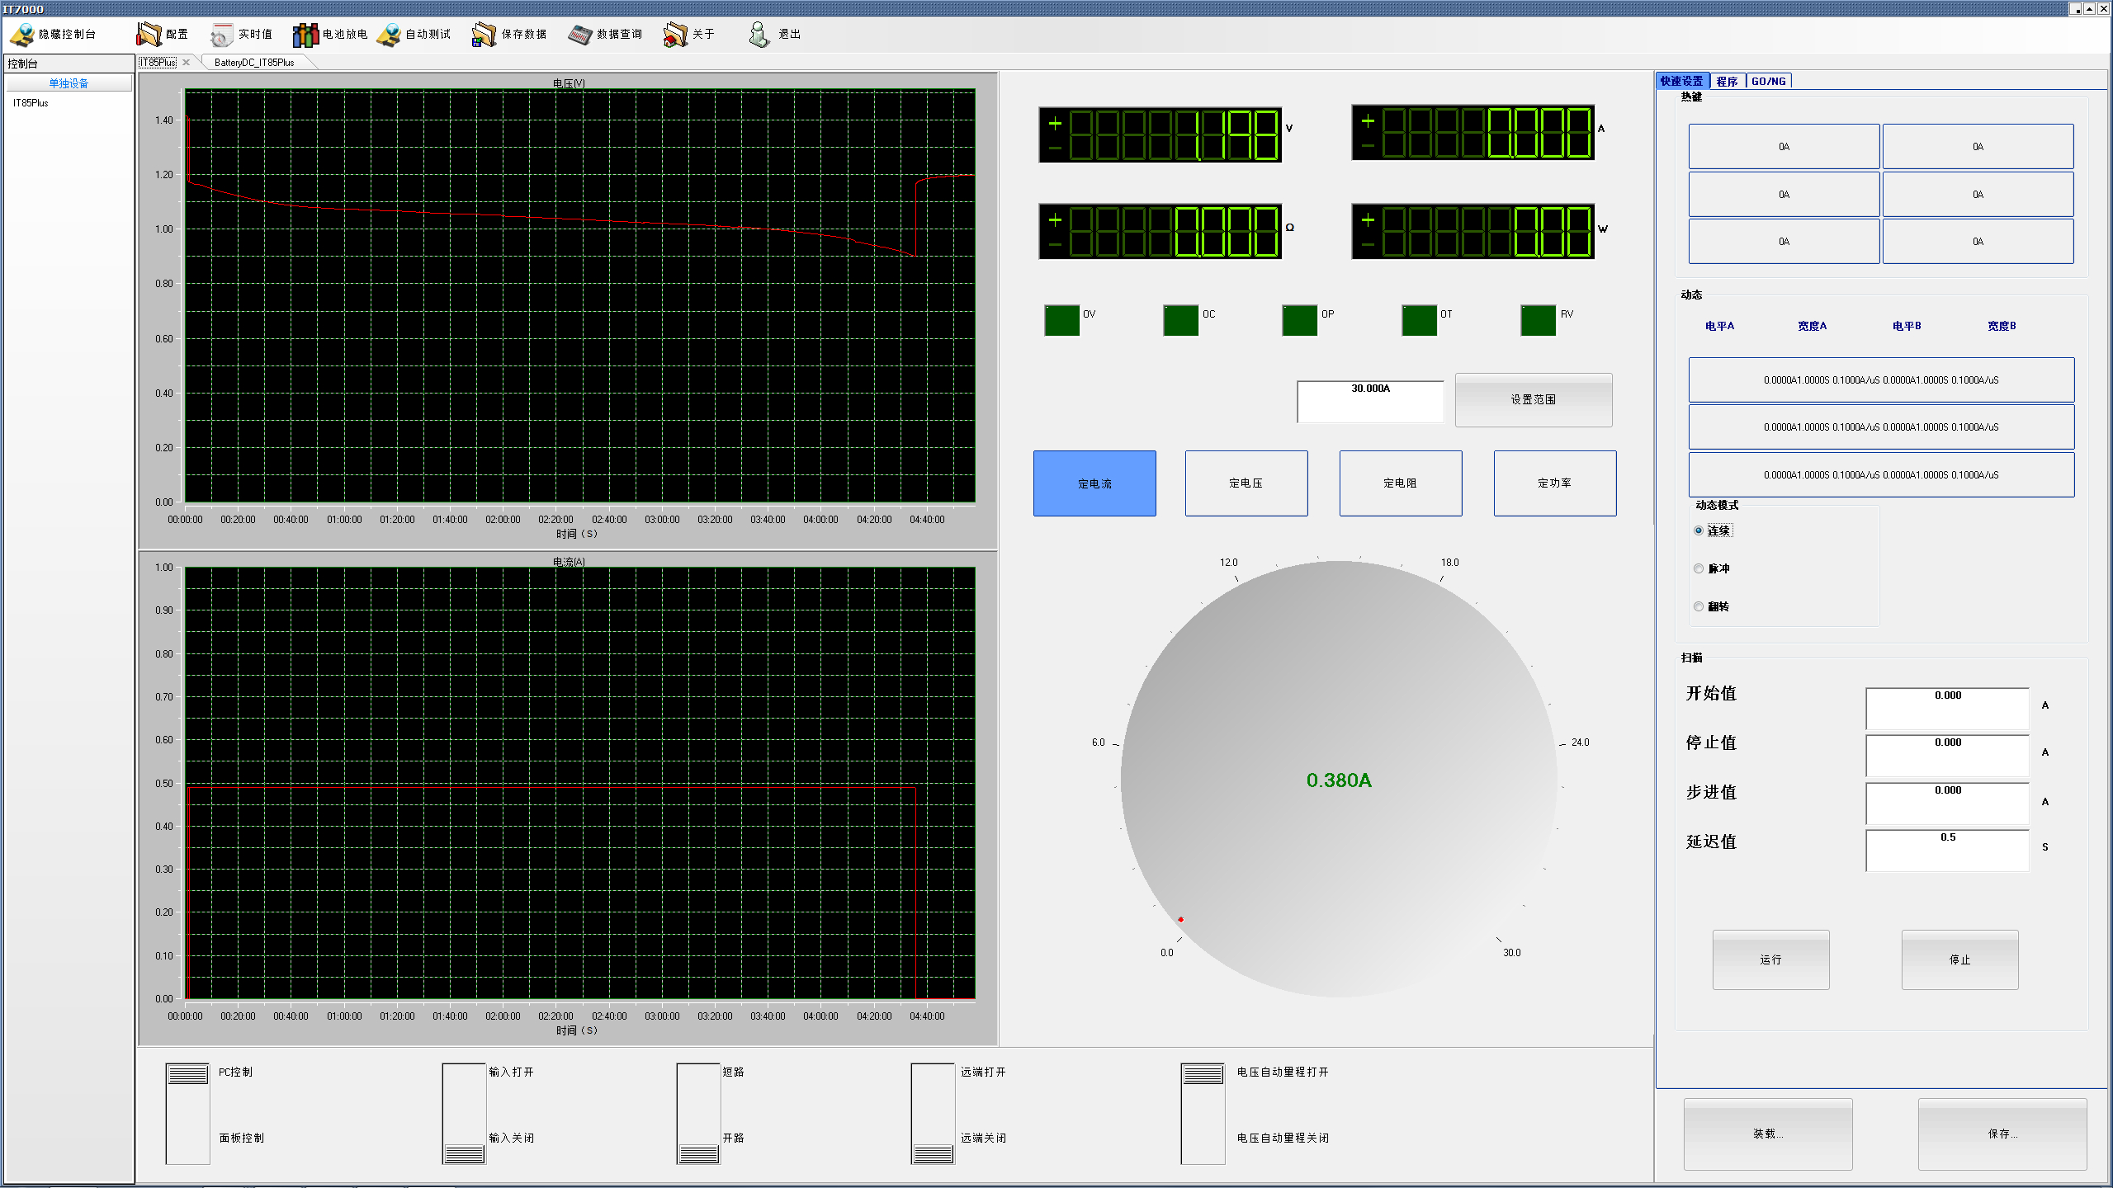Switch to the GO/NG tab
This screenshot has height=1188, width=2113.
click(1768, 81)
